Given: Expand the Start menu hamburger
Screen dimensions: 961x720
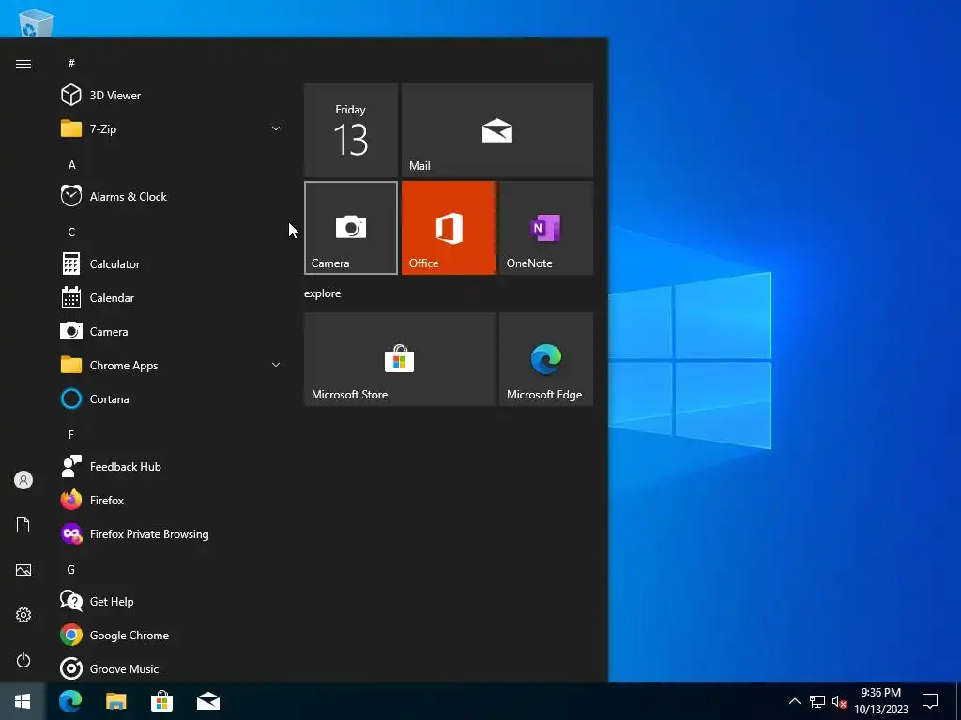Looking at the screenshot, I should click(23, 65).
